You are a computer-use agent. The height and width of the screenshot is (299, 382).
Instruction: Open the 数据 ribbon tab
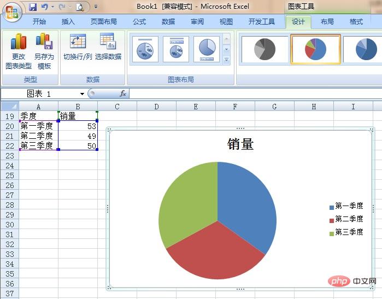(x=168, y=22)
